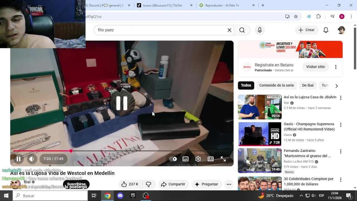Pause the video with the pause button
The image size is (357, 201).
coord(18,159)
